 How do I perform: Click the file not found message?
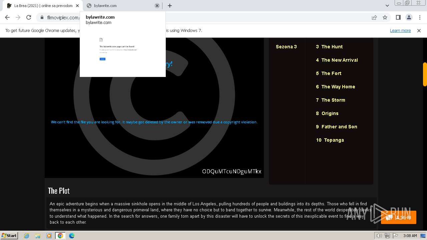[154, 122]
